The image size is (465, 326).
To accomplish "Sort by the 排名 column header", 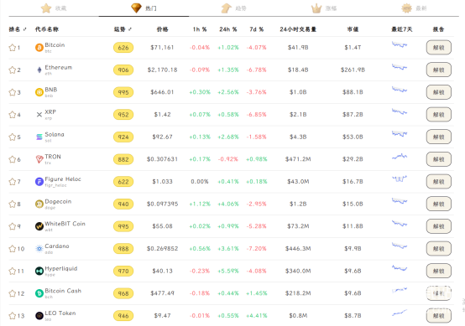I will [x=18, y=29].
